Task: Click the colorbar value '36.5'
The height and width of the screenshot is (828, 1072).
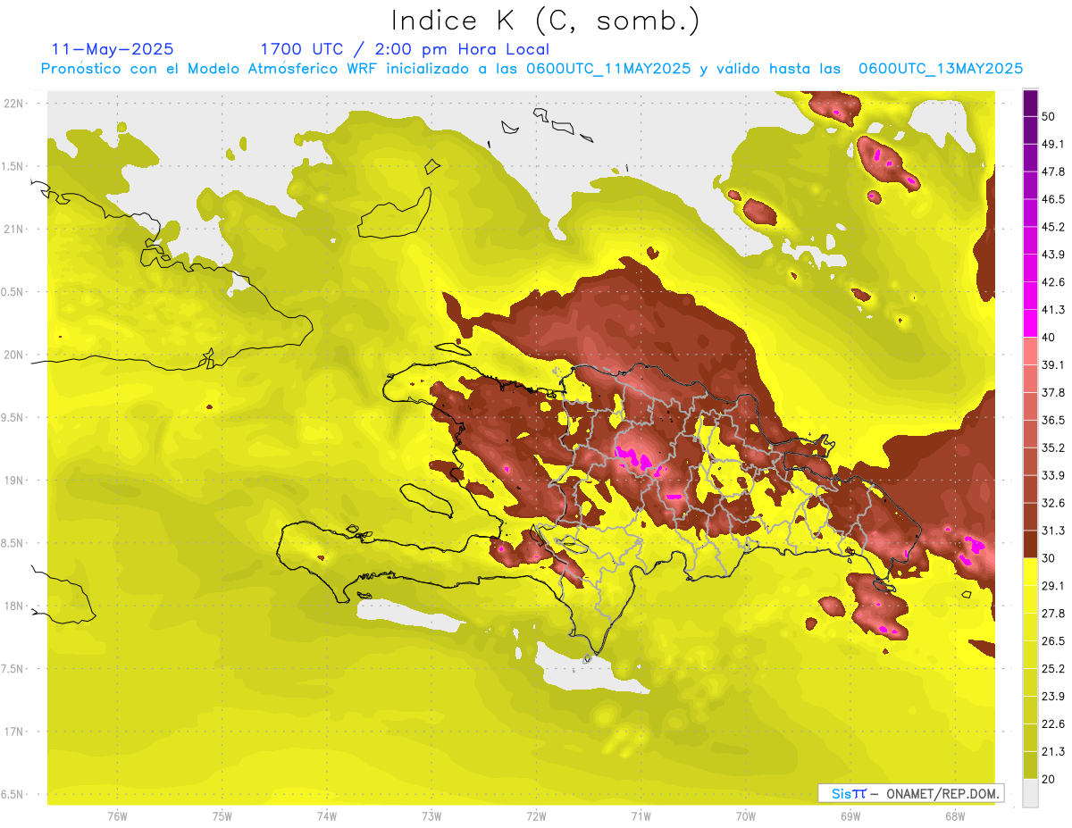Action: 1053,420
